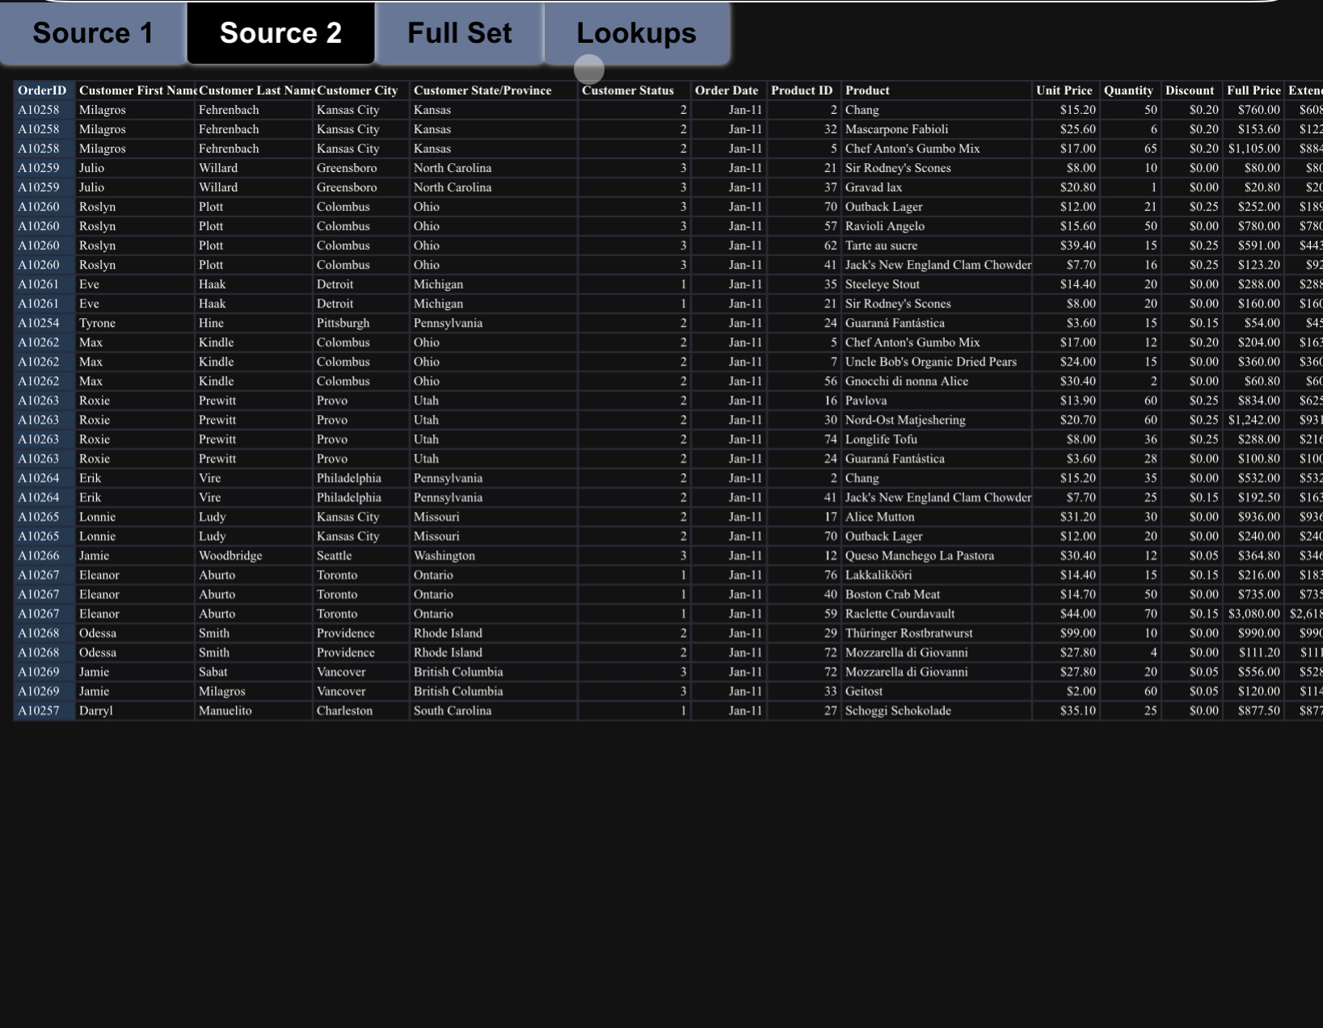Click the full price cell $990.00
The height and width of the screenshot is (1028, 1323).
(x=1253, y=633)
